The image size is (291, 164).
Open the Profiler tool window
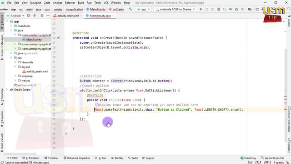(117, 158)
